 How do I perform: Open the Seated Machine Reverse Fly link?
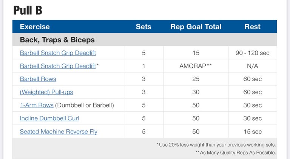click(x=59, y=132)
